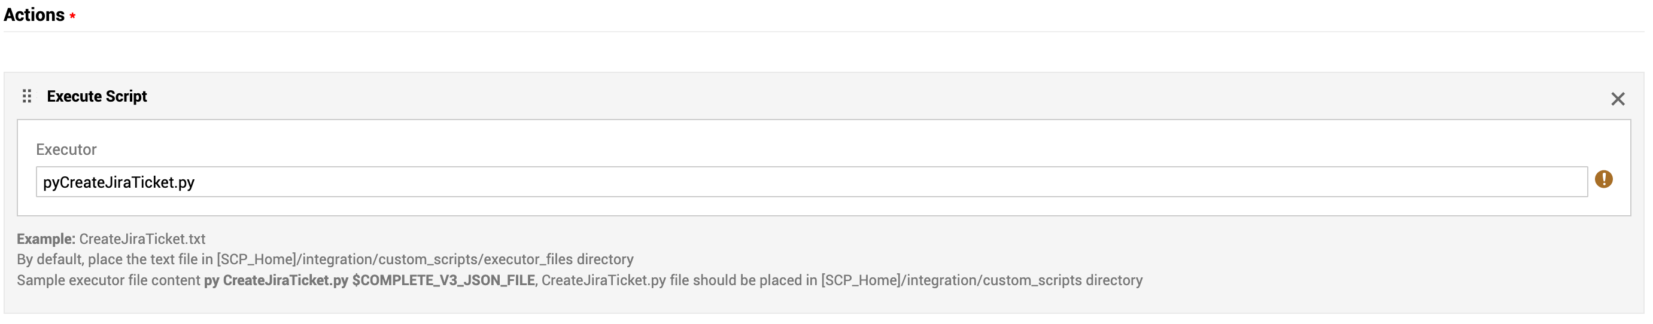Click the orange warning icon beside Executor field

pos(1603,179)
